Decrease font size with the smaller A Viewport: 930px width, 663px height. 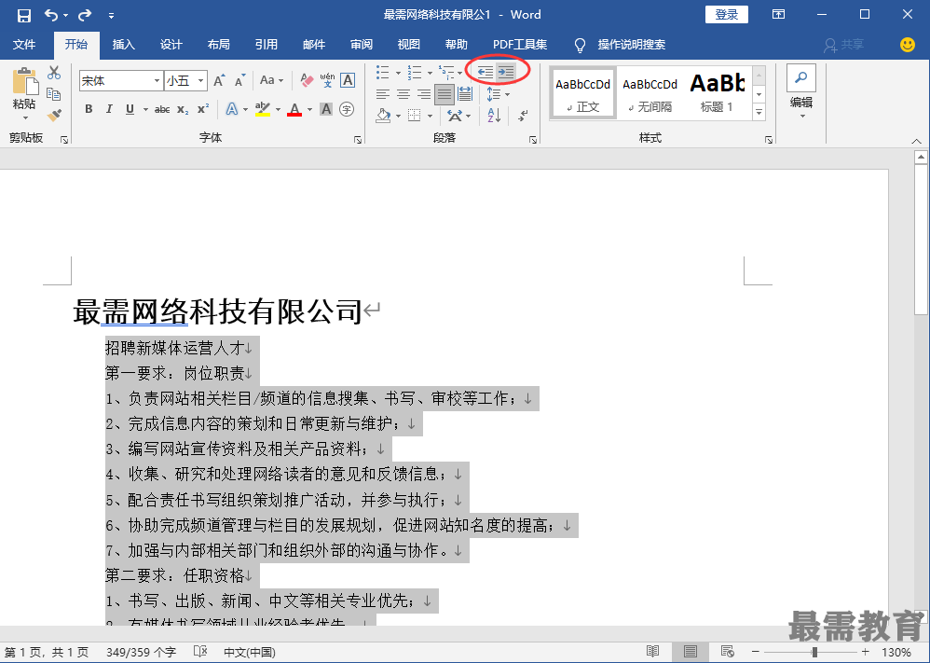(239, 81)
